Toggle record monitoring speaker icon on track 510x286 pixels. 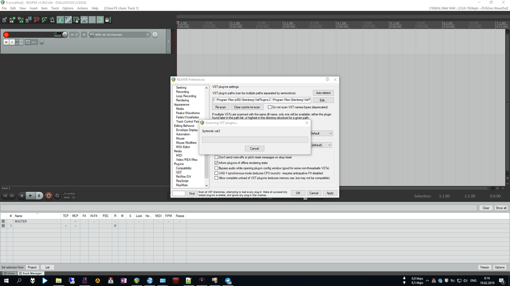84,35
